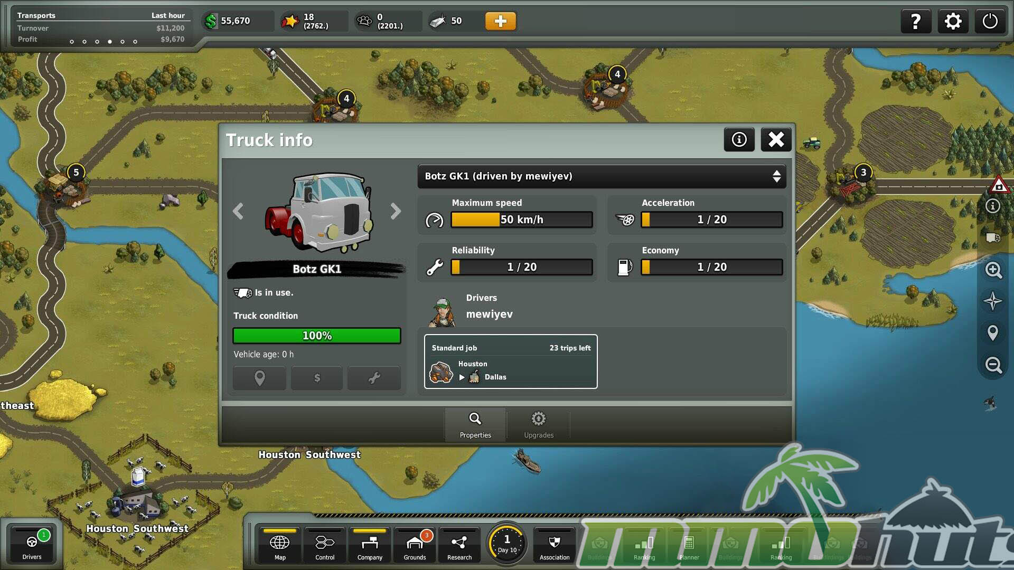Click the truck info details icon
This screenshot has width=1014, height=570.
click(739, 140)
